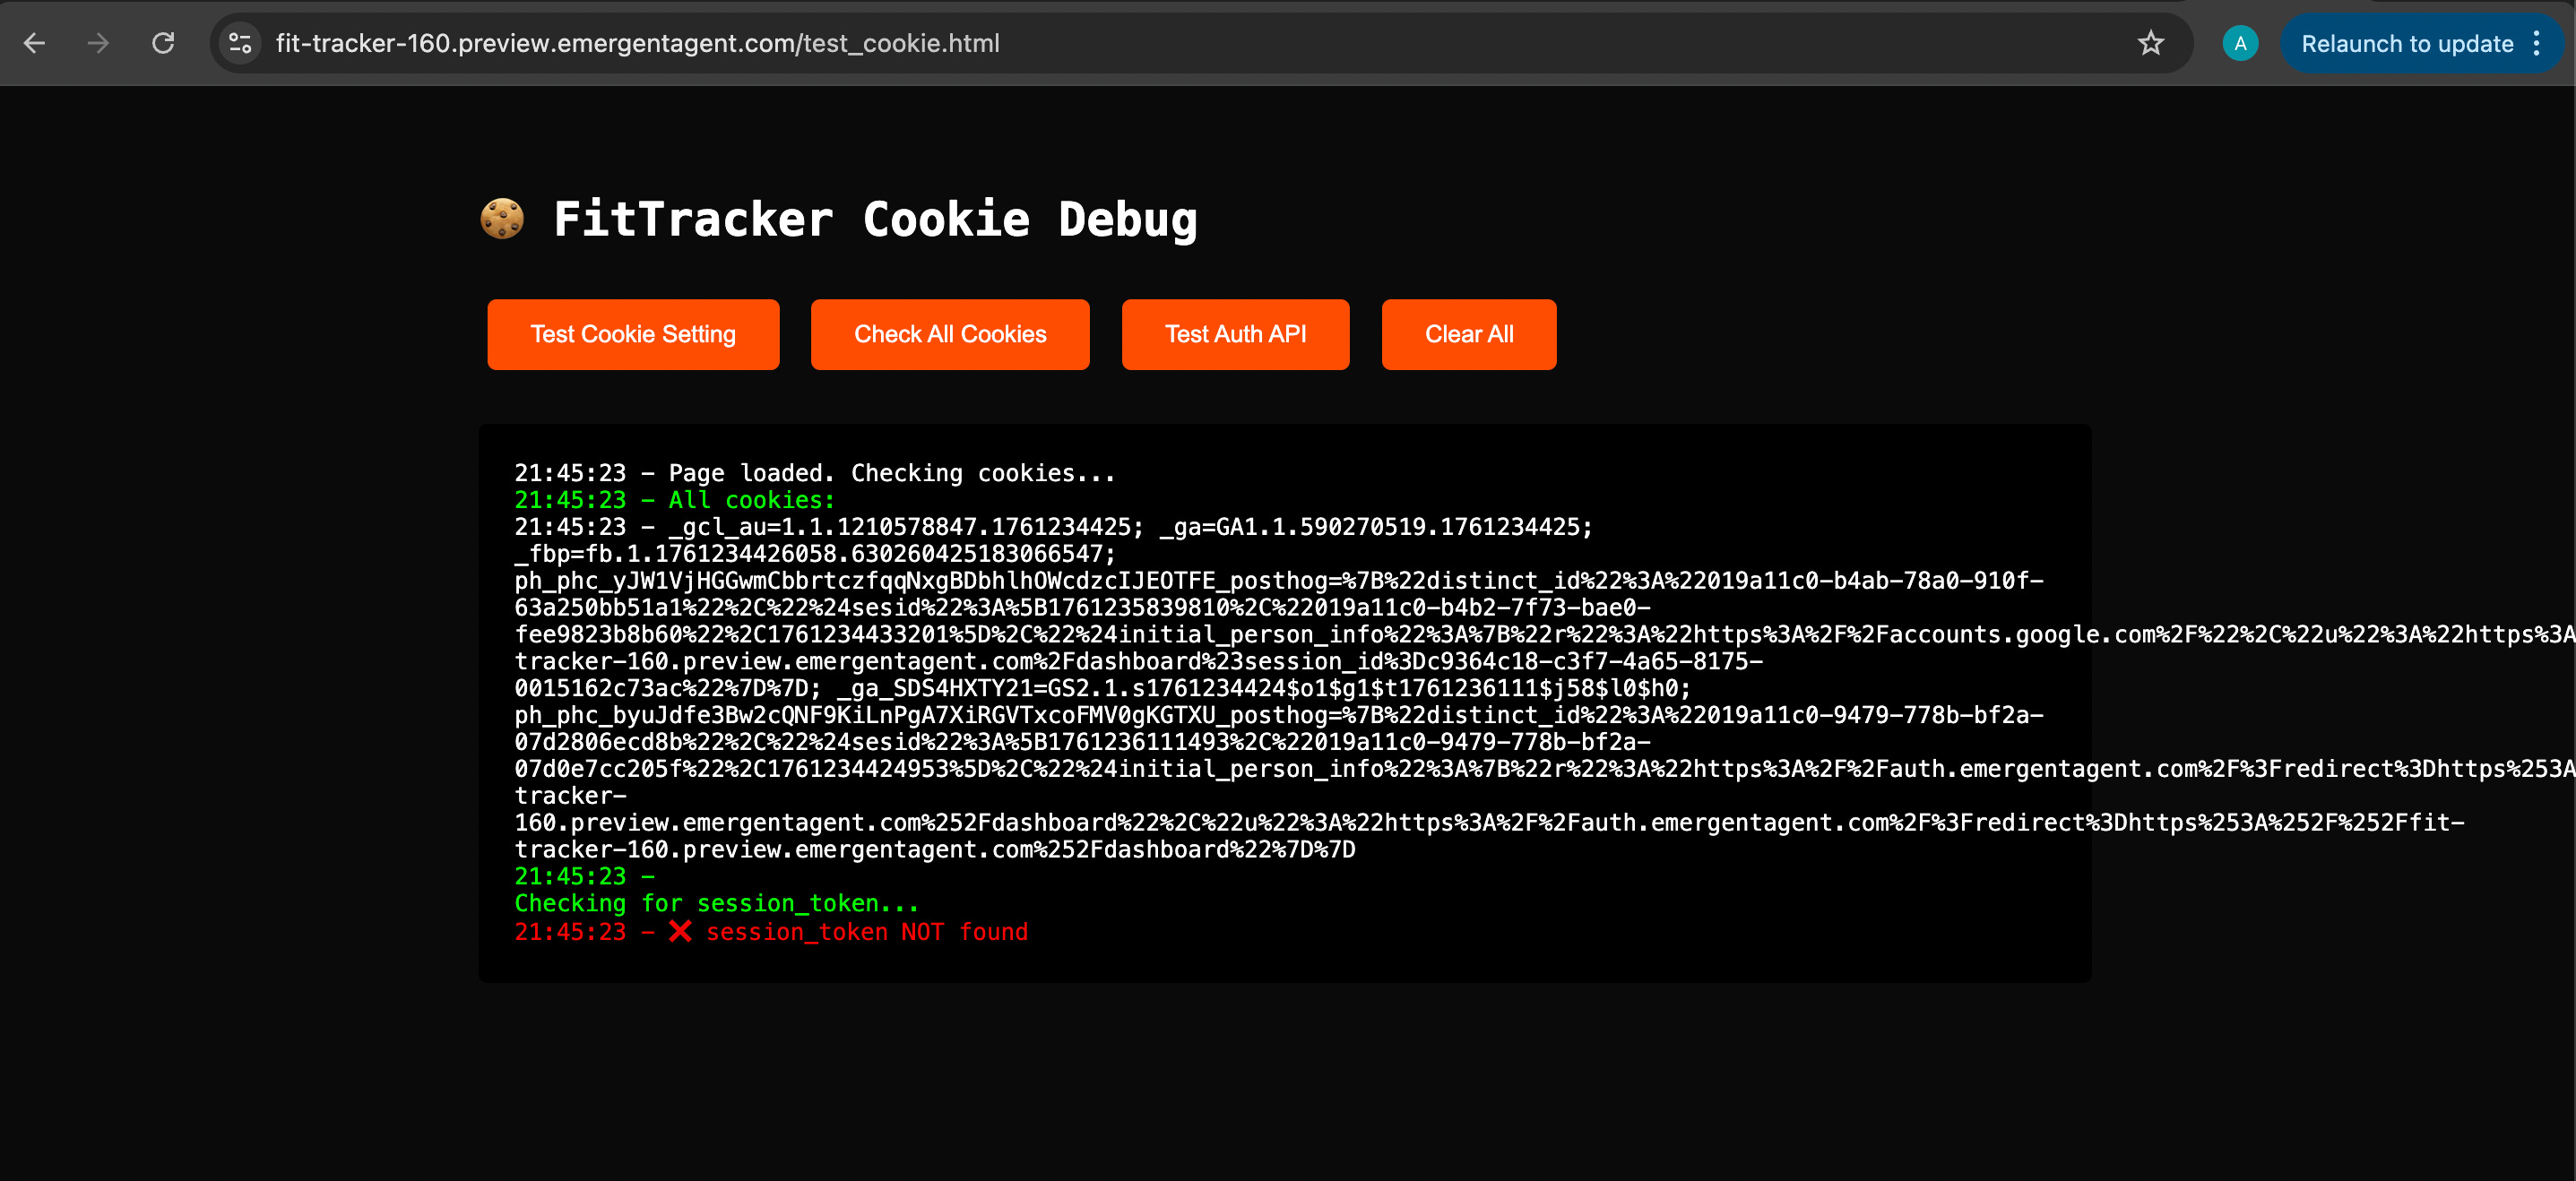Focus the address bar URL

(637, 43)
